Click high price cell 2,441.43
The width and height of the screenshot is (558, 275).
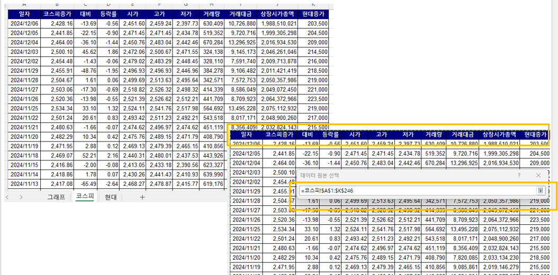159,174
